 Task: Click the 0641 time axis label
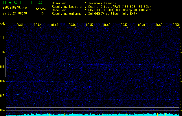20,25
